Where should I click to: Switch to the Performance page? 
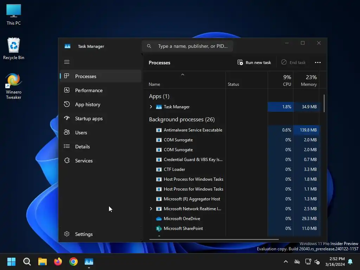[x=101, y=90]
